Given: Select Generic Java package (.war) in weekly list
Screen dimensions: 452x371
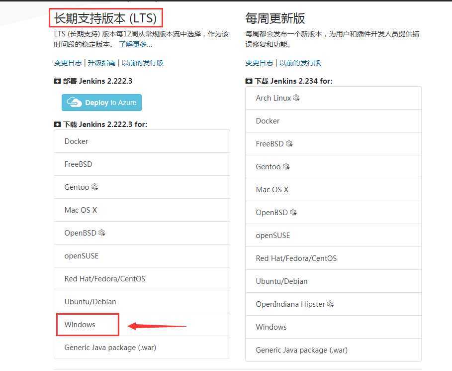Looking at the screenshot, I should pos(333,350).
